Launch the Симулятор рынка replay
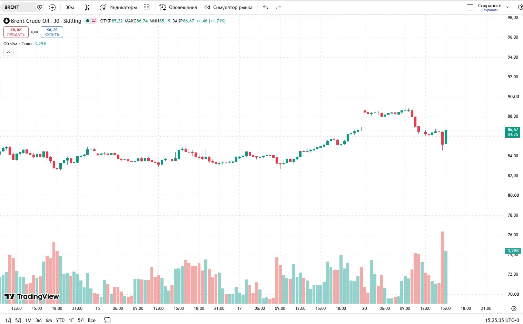This screenshot has width=523, height=324. click(x=228, y=7)
